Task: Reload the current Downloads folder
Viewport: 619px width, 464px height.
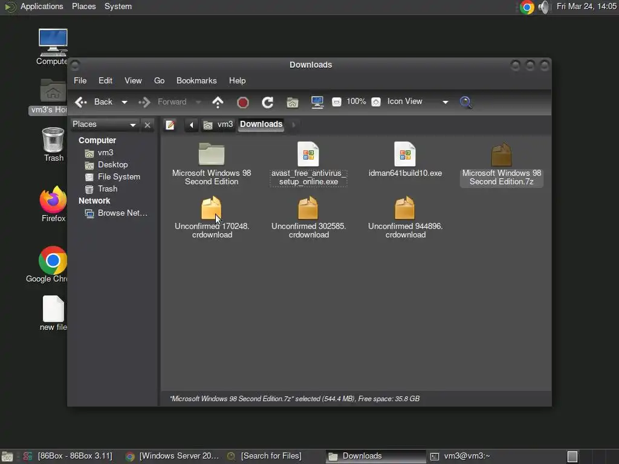Action: [x=268, y=103]
